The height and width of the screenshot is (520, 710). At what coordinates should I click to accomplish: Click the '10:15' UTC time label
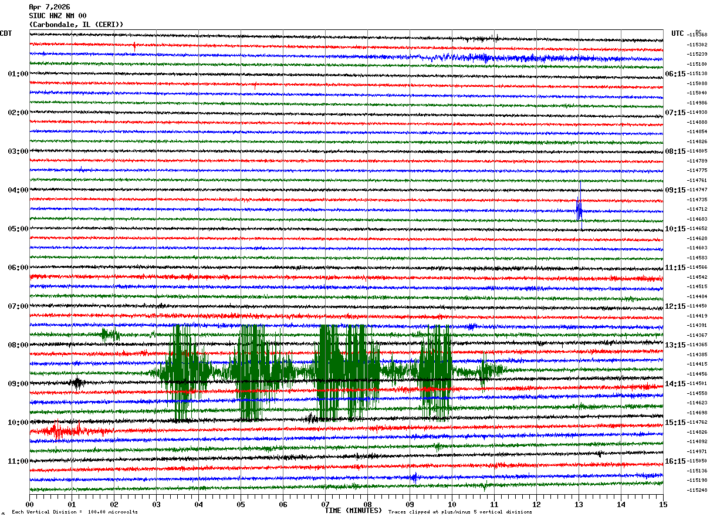pos(675,229)
